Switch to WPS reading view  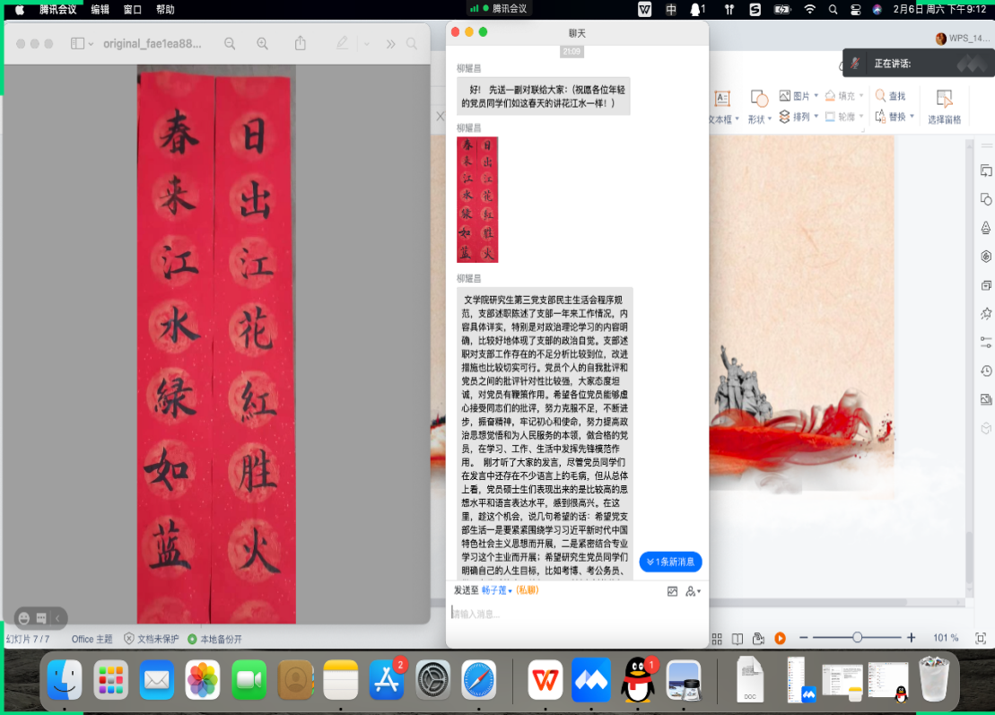pos(738,639)
